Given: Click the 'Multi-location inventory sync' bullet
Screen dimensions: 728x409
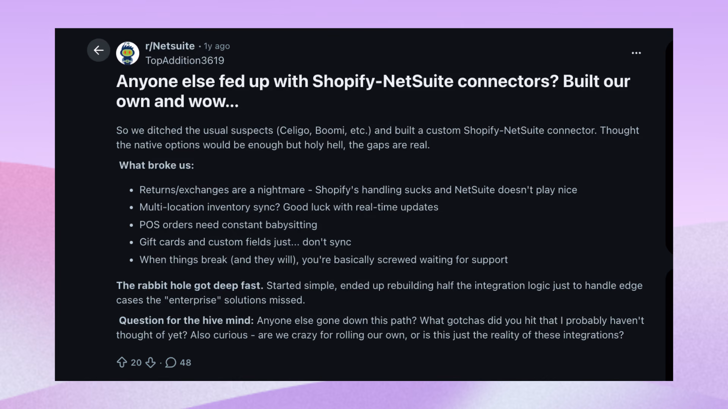Looking at the screenshot, I should coord(289,207).
